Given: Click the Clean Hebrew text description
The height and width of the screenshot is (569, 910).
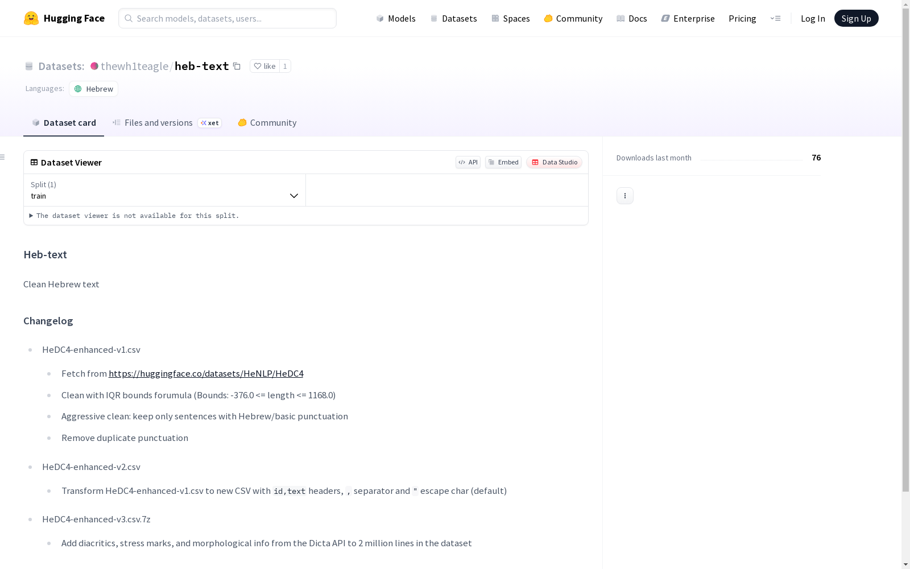Looking at the screenshot, I should (x=61, y=284).
